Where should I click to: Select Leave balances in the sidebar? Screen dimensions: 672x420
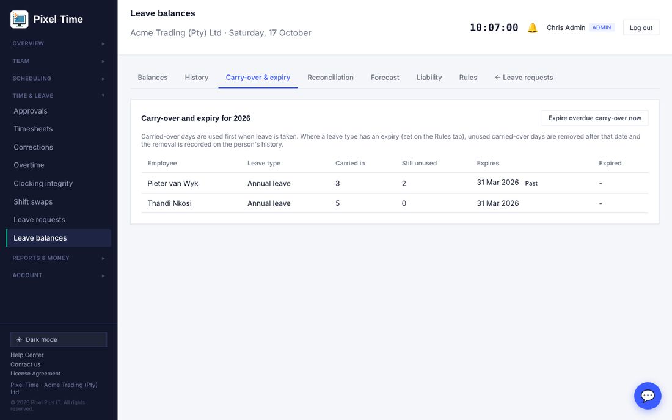click(59, 238)
